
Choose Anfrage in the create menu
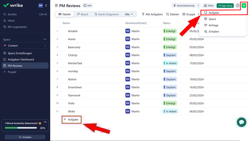(x=213, y=25)
